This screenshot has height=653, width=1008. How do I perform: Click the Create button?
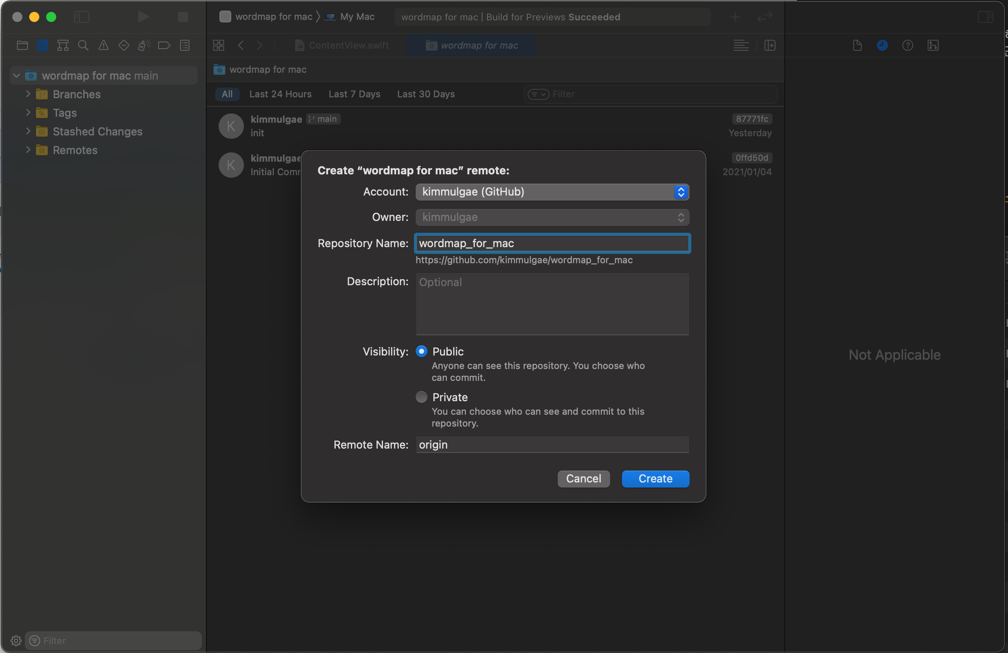tap(655, 479)
